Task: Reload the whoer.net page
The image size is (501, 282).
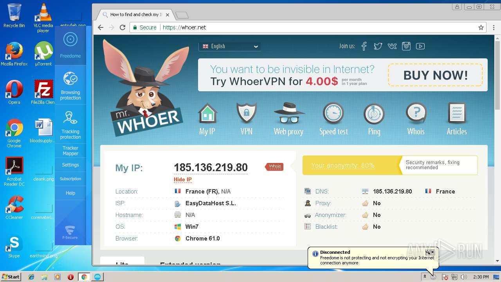Action: point(123,27)
